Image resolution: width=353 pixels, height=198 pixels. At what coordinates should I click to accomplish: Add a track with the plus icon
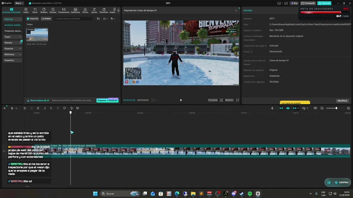[x=4, y=108]
